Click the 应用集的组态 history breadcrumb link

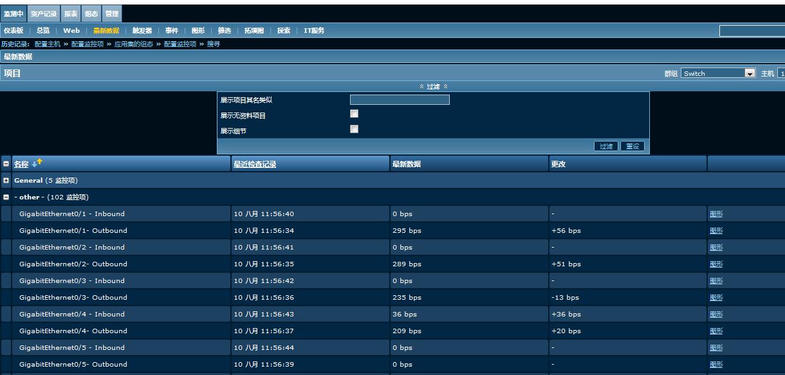pyautogui.click(x=134, y=44)
